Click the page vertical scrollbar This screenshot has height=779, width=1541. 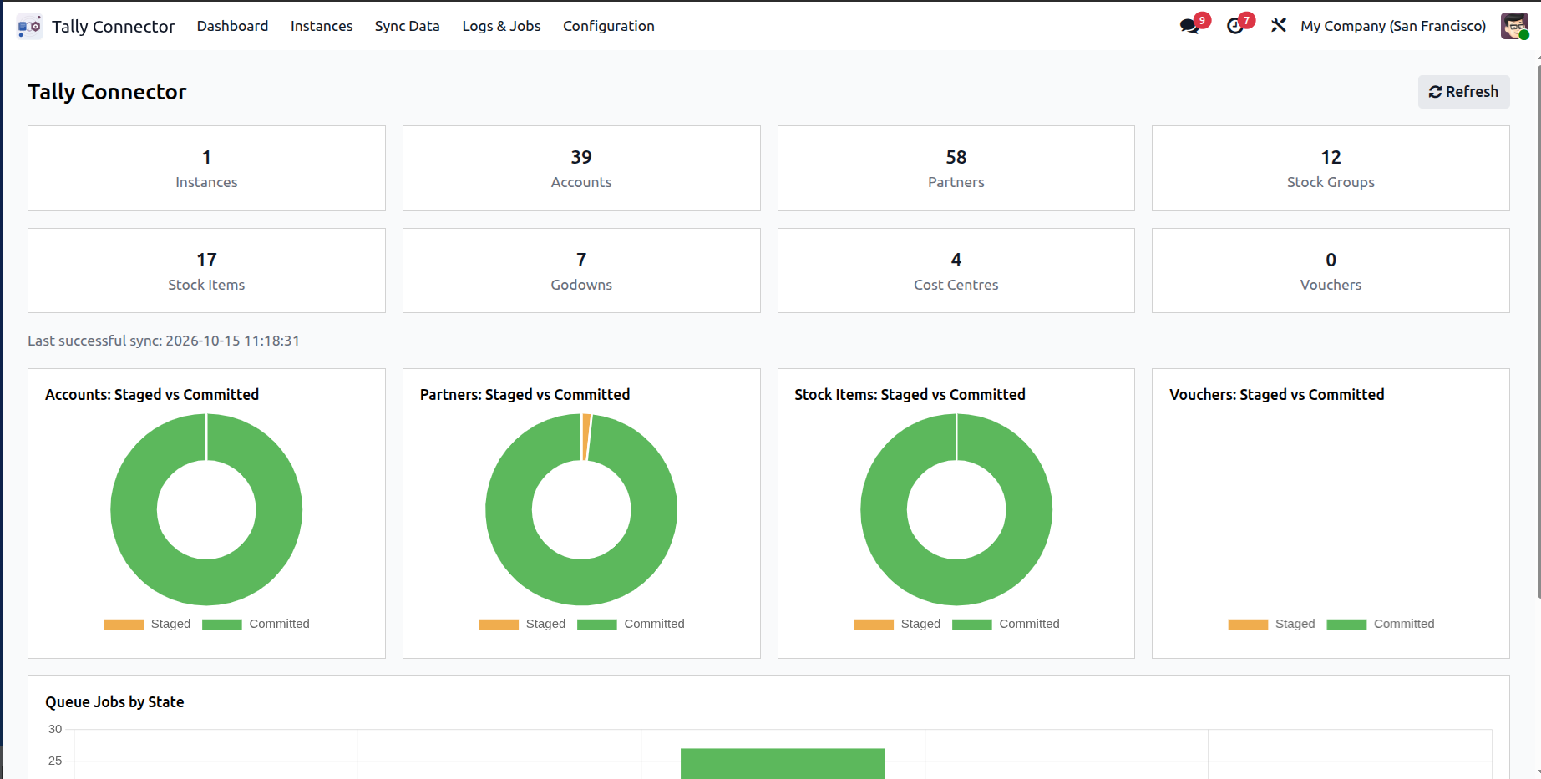coord(1538,330)
